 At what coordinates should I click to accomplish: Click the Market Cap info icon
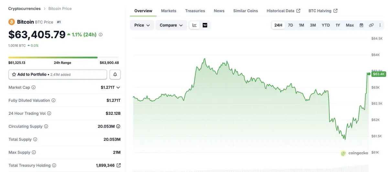[x=33, y=87]
